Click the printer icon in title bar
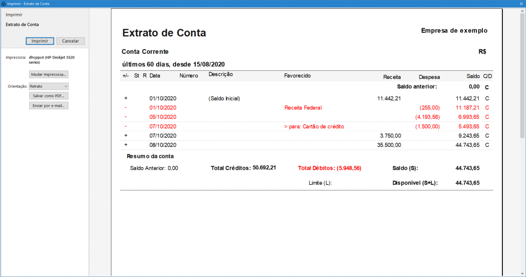Image resolution: width=526 pixels, height=277 pixels. 4,4
